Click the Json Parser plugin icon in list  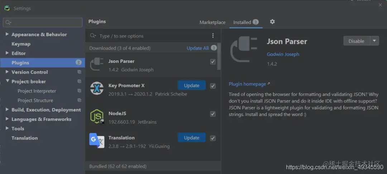point(97,64)
